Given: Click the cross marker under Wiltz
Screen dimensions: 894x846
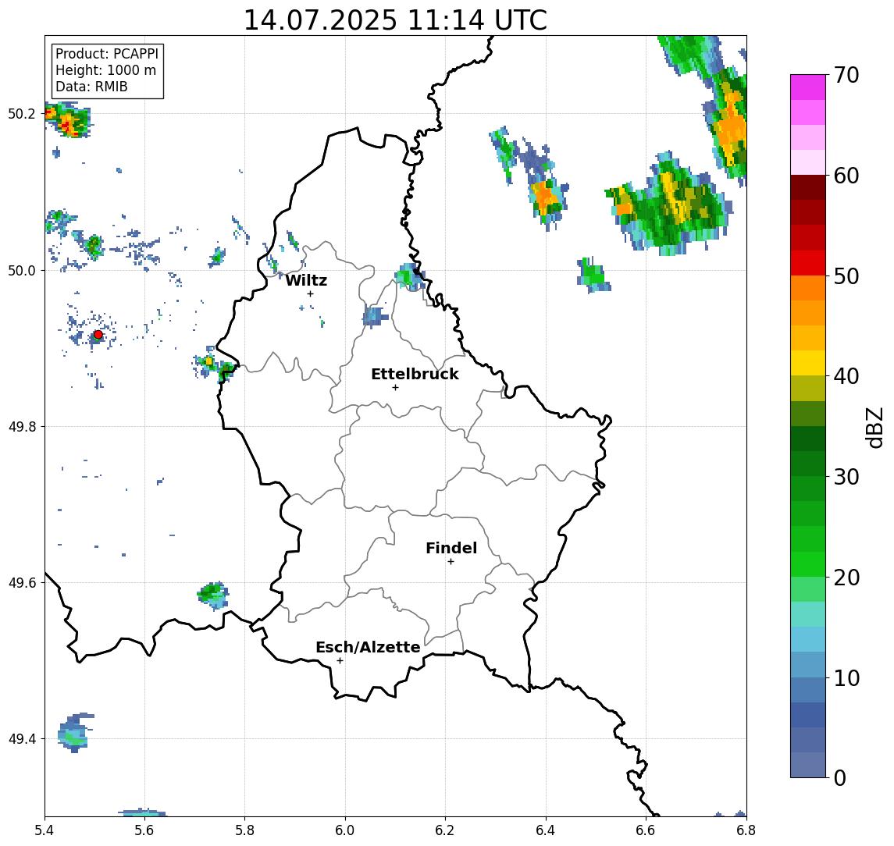Looking at the screenshot, I should coord(310,293).
